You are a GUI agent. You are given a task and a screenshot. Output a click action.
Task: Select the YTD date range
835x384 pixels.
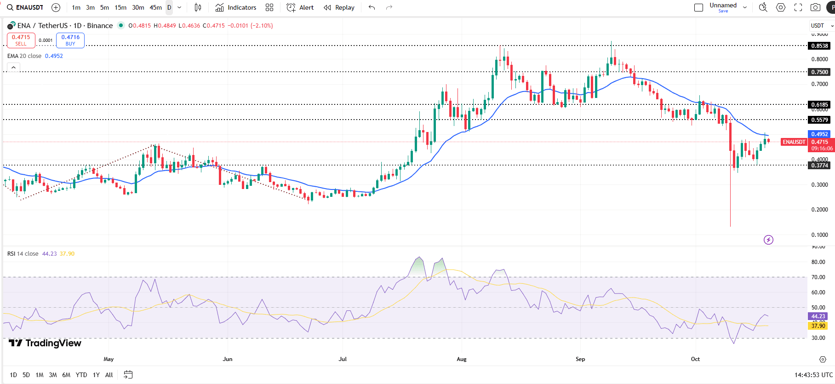pyautogui.click(x=81, y=375)
